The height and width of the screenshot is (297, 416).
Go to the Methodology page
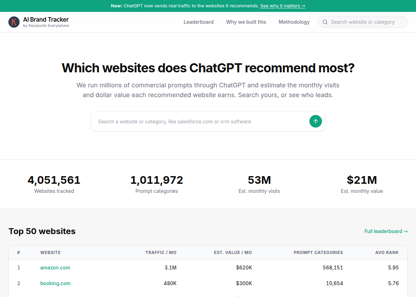point(294,22)
